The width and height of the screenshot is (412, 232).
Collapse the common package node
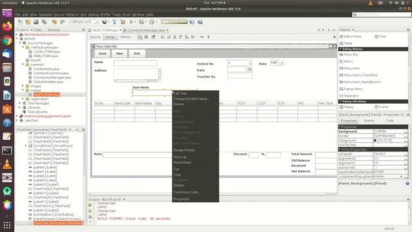[x=23, y=64]
